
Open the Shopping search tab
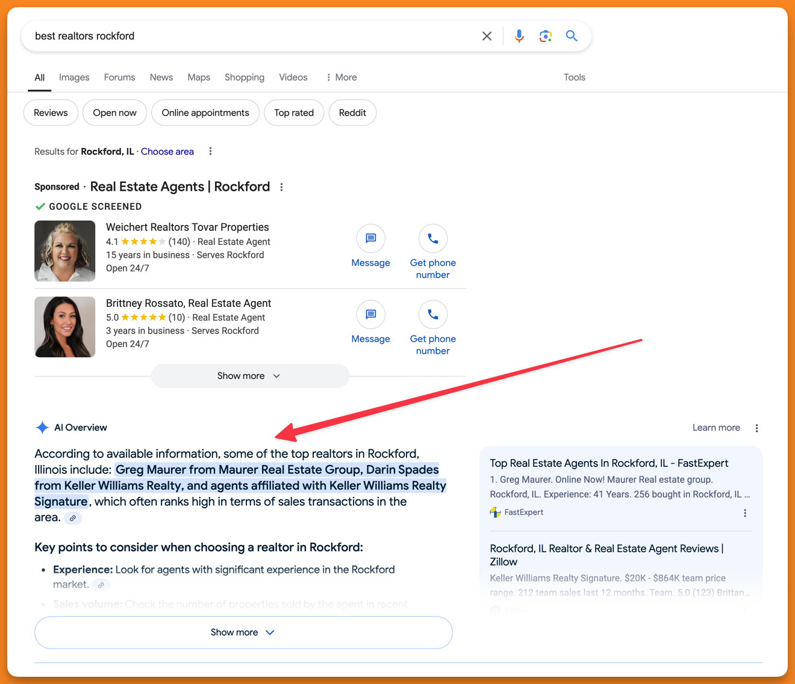(x=245, y=77)
